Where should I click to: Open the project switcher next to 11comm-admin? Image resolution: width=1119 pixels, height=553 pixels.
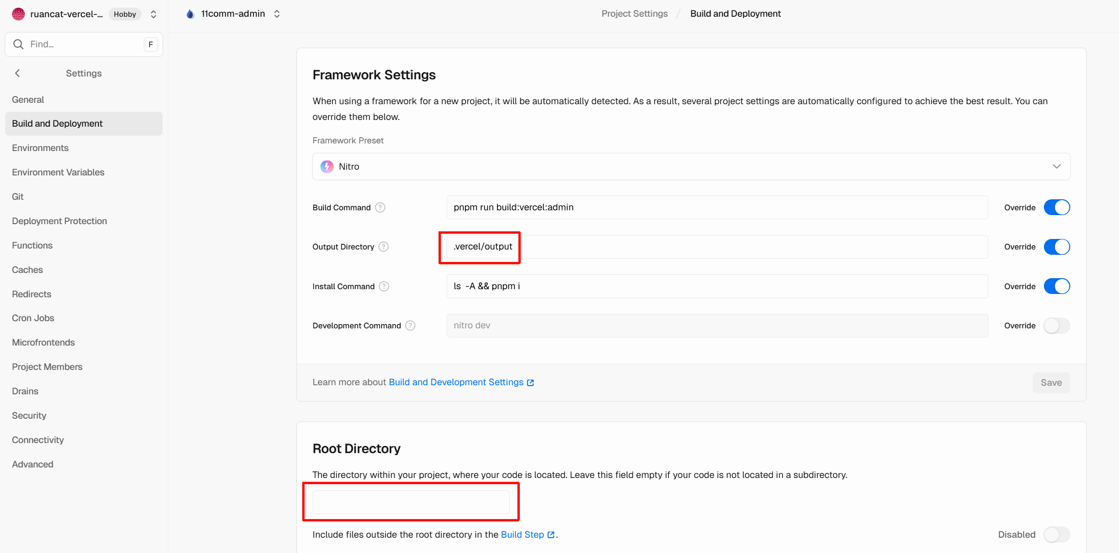277,14
